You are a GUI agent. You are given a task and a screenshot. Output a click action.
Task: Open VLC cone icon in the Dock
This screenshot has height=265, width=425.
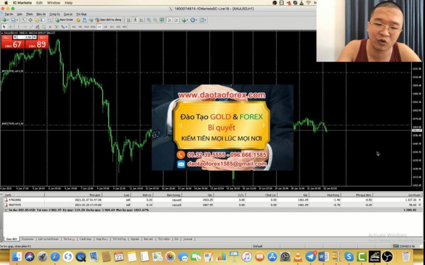click(x=297, y=257)
